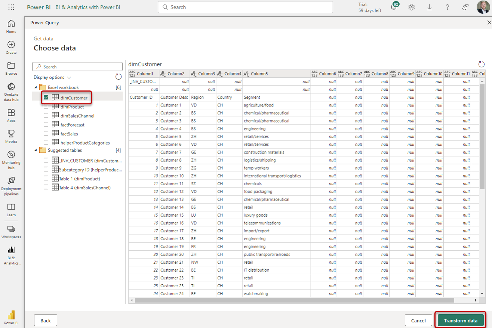Check the factForecast checkbox

(x=46, y=124)
